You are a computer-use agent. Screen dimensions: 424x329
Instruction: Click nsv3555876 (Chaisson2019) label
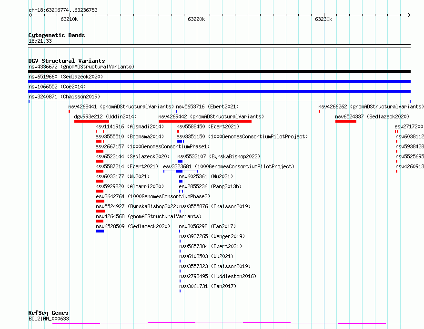[215, 206]
